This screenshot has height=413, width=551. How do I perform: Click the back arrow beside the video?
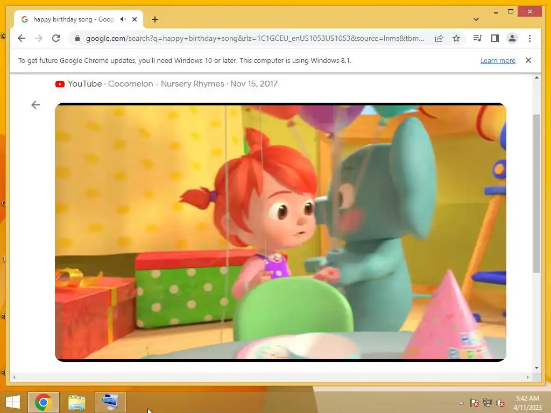36,105
